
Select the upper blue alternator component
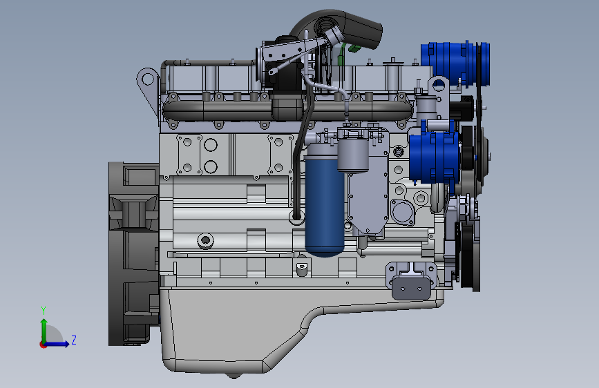[455, 63]
